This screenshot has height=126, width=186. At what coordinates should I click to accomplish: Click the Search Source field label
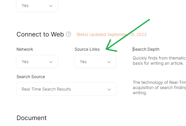(x=31, y=77)
